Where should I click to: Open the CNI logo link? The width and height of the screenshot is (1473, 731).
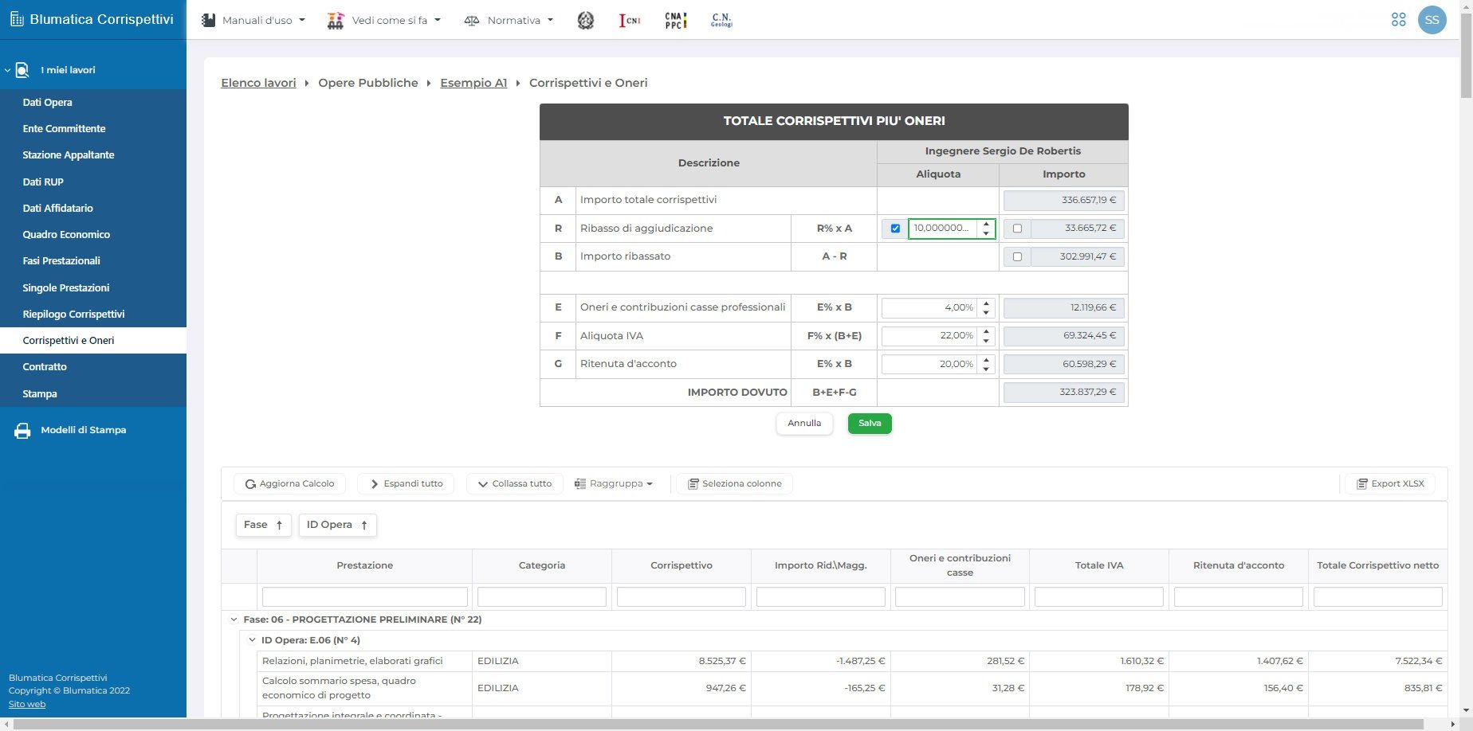pyautogui.click(x=630, y=20)
